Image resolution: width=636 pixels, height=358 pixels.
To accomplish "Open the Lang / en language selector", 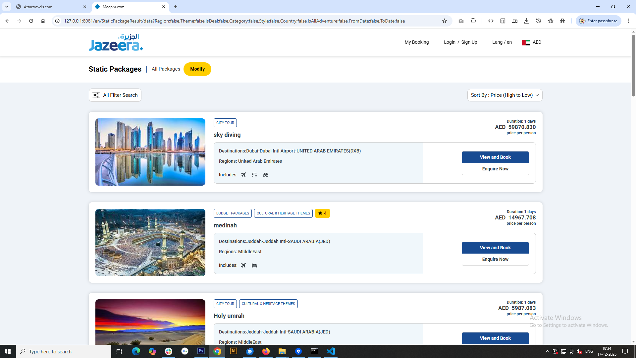I will click(502, 42).
